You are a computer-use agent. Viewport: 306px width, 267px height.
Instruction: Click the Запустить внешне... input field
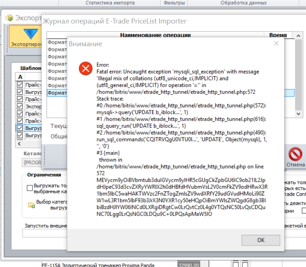click(45, 233)
